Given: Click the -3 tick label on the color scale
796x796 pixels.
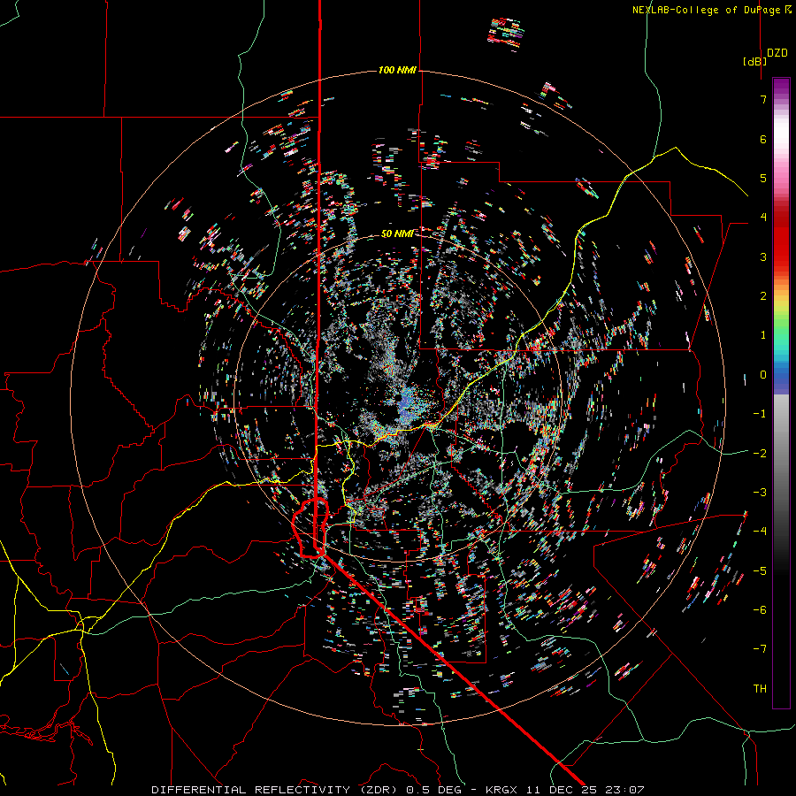Looking at the screenshot, I should click(760, 493).
